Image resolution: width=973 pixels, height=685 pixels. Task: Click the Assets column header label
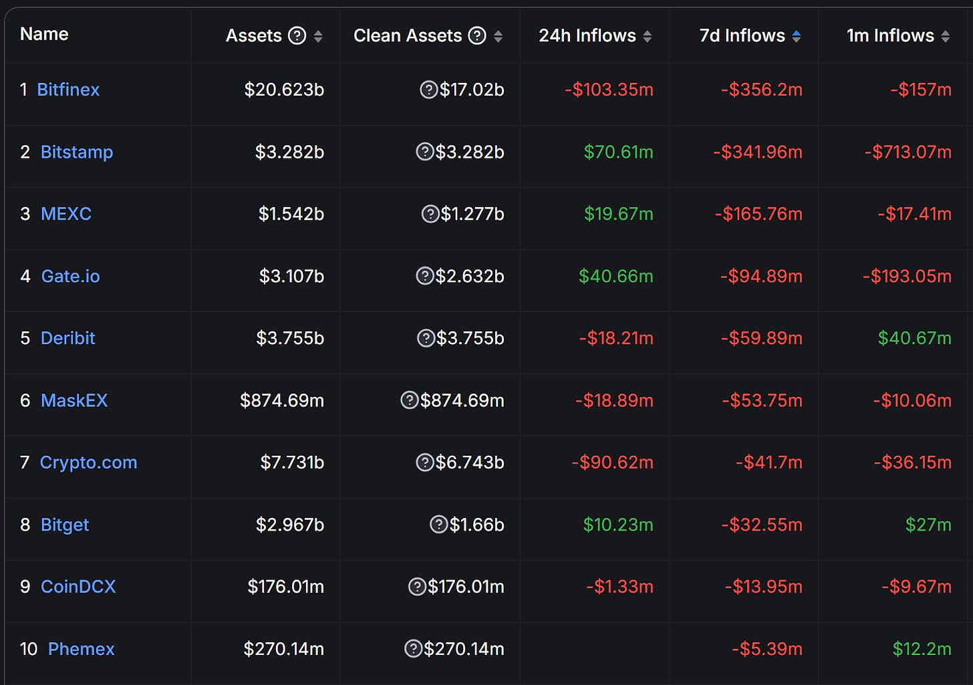click(254, 35)
